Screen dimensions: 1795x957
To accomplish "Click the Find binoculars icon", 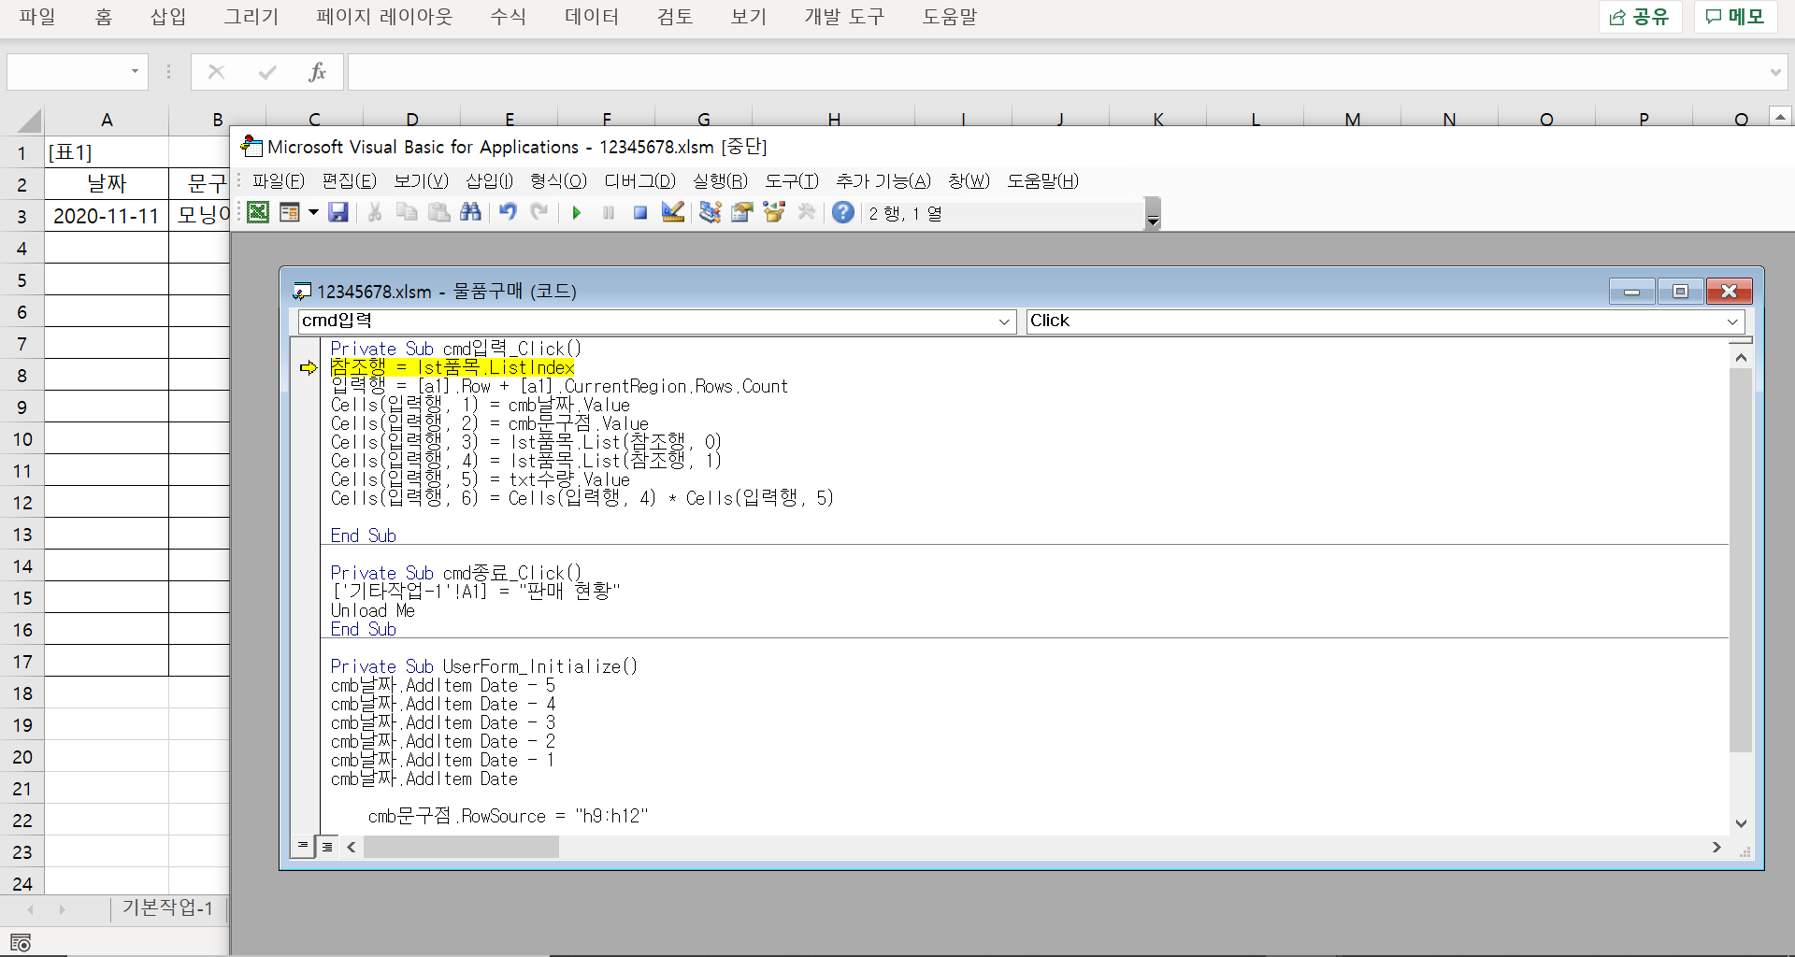I will click(471, 213).
